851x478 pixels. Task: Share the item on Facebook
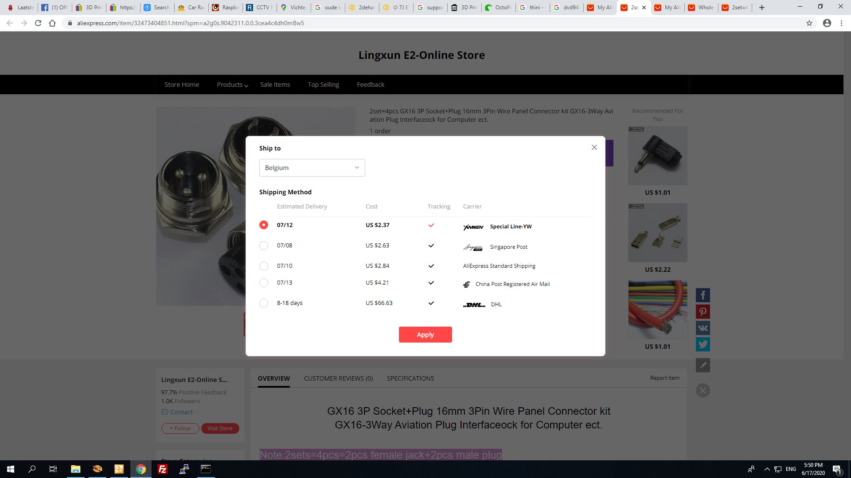[703, 295]
